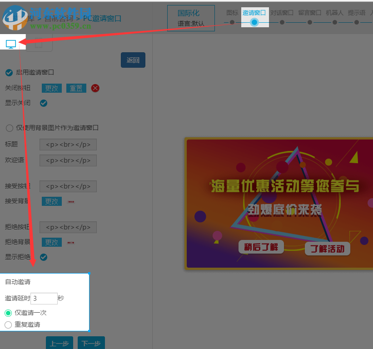
Task: Click the highlighted 邀请窗口 step dot
Action: 255,21
